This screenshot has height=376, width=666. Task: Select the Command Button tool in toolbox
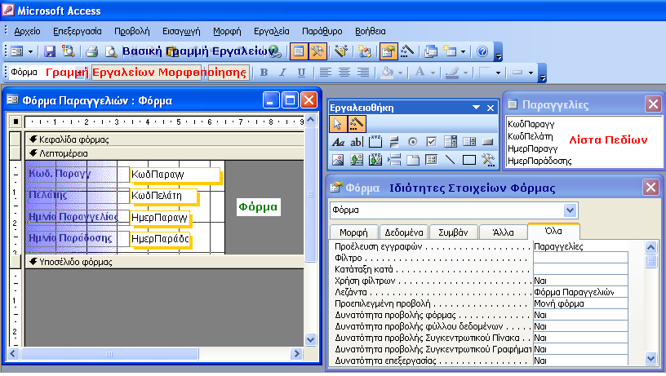(x=487, y=142)
